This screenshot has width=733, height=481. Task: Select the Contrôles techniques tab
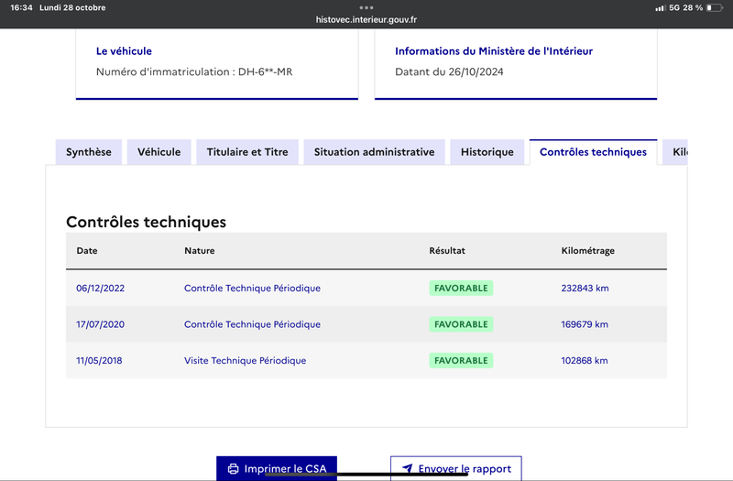593,152
